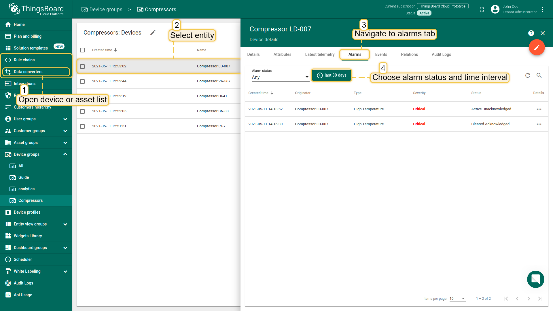
Task: Open Device profiles page
Action: click(36, 212)
